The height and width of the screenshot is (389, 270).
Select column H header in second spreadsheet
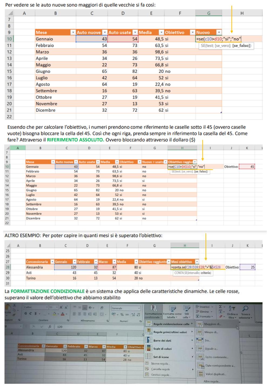pyautogui.click(x=182, y=148)
